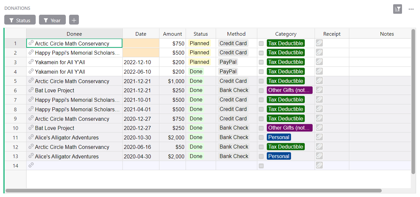This screenshot has height=197, width=420.
Task: Open the Status filter dropdown
Action: [x=20, y=20]
